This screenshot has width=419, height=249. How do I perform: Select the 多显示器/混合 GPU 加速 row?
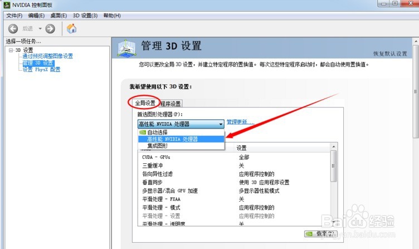pos(234,191)
